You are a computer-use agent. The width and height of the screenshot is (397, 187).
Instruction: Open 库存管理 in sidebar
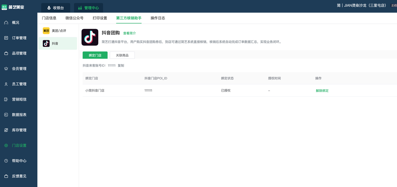19,130
